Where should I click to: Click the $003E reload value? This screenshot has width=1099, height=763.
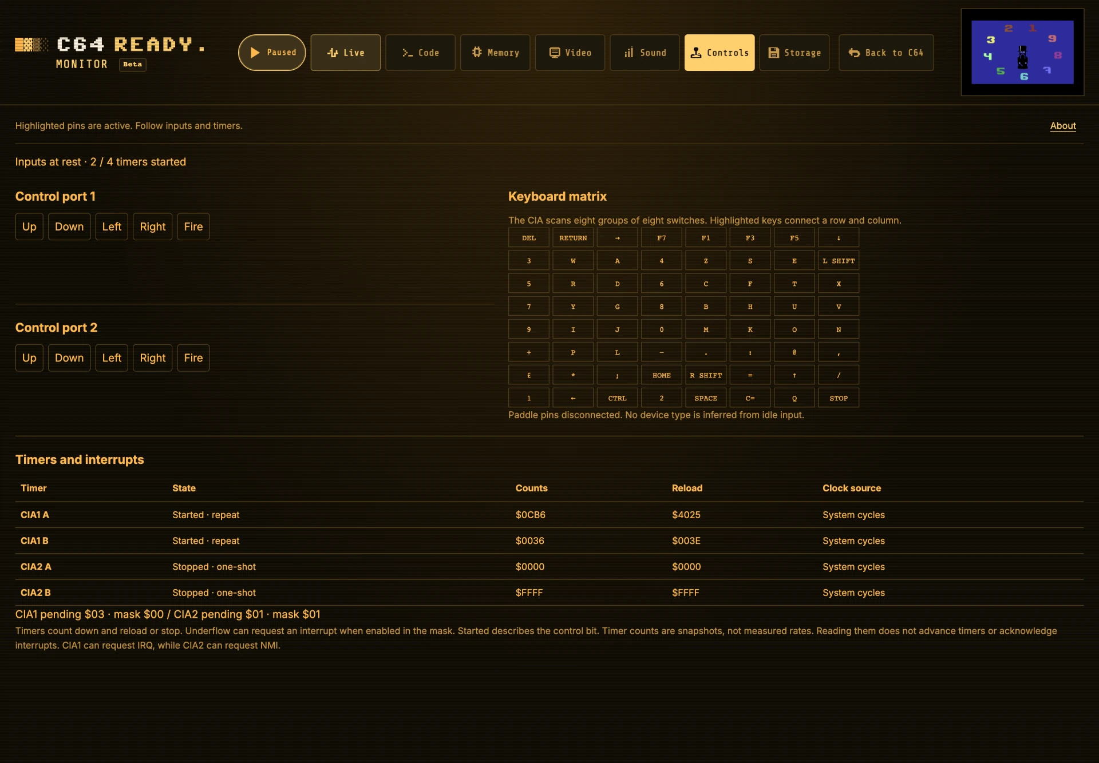(686, 541)
